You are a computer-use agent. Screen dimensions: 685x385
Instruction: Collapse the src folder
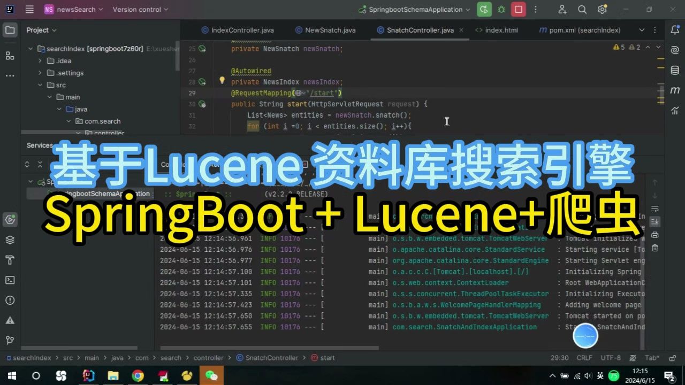click(x=40, y=85)
